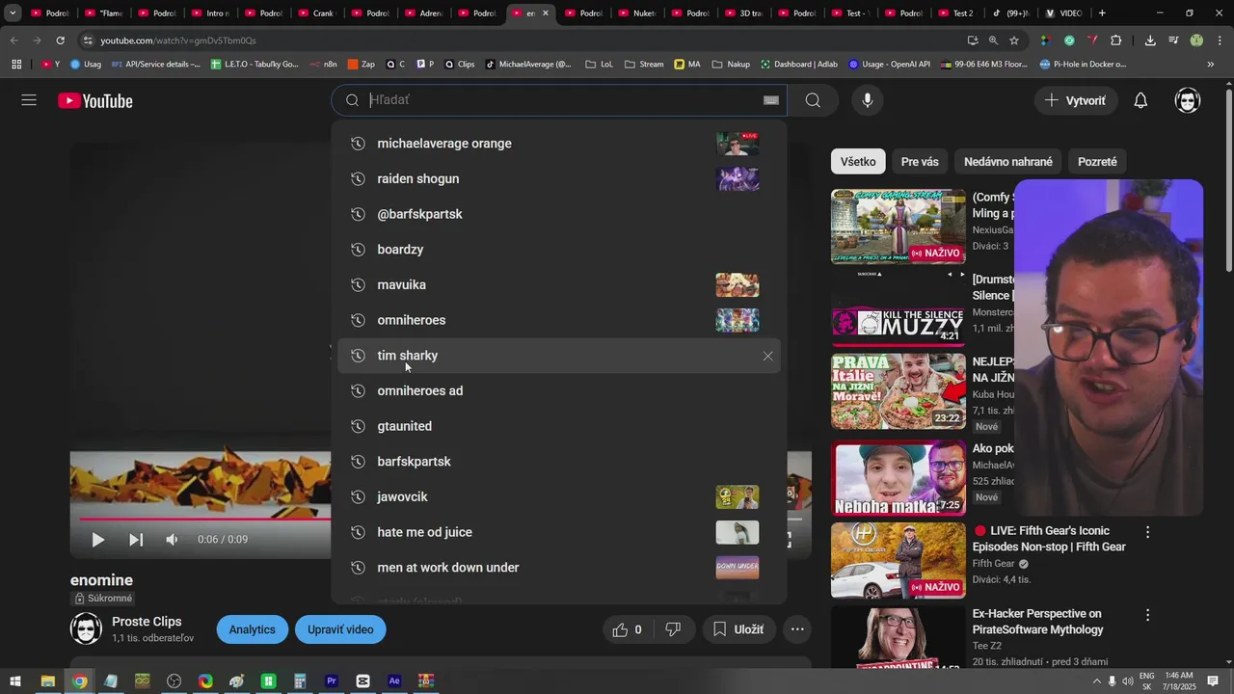Open the notifications bell

[x=1140, y=100]
